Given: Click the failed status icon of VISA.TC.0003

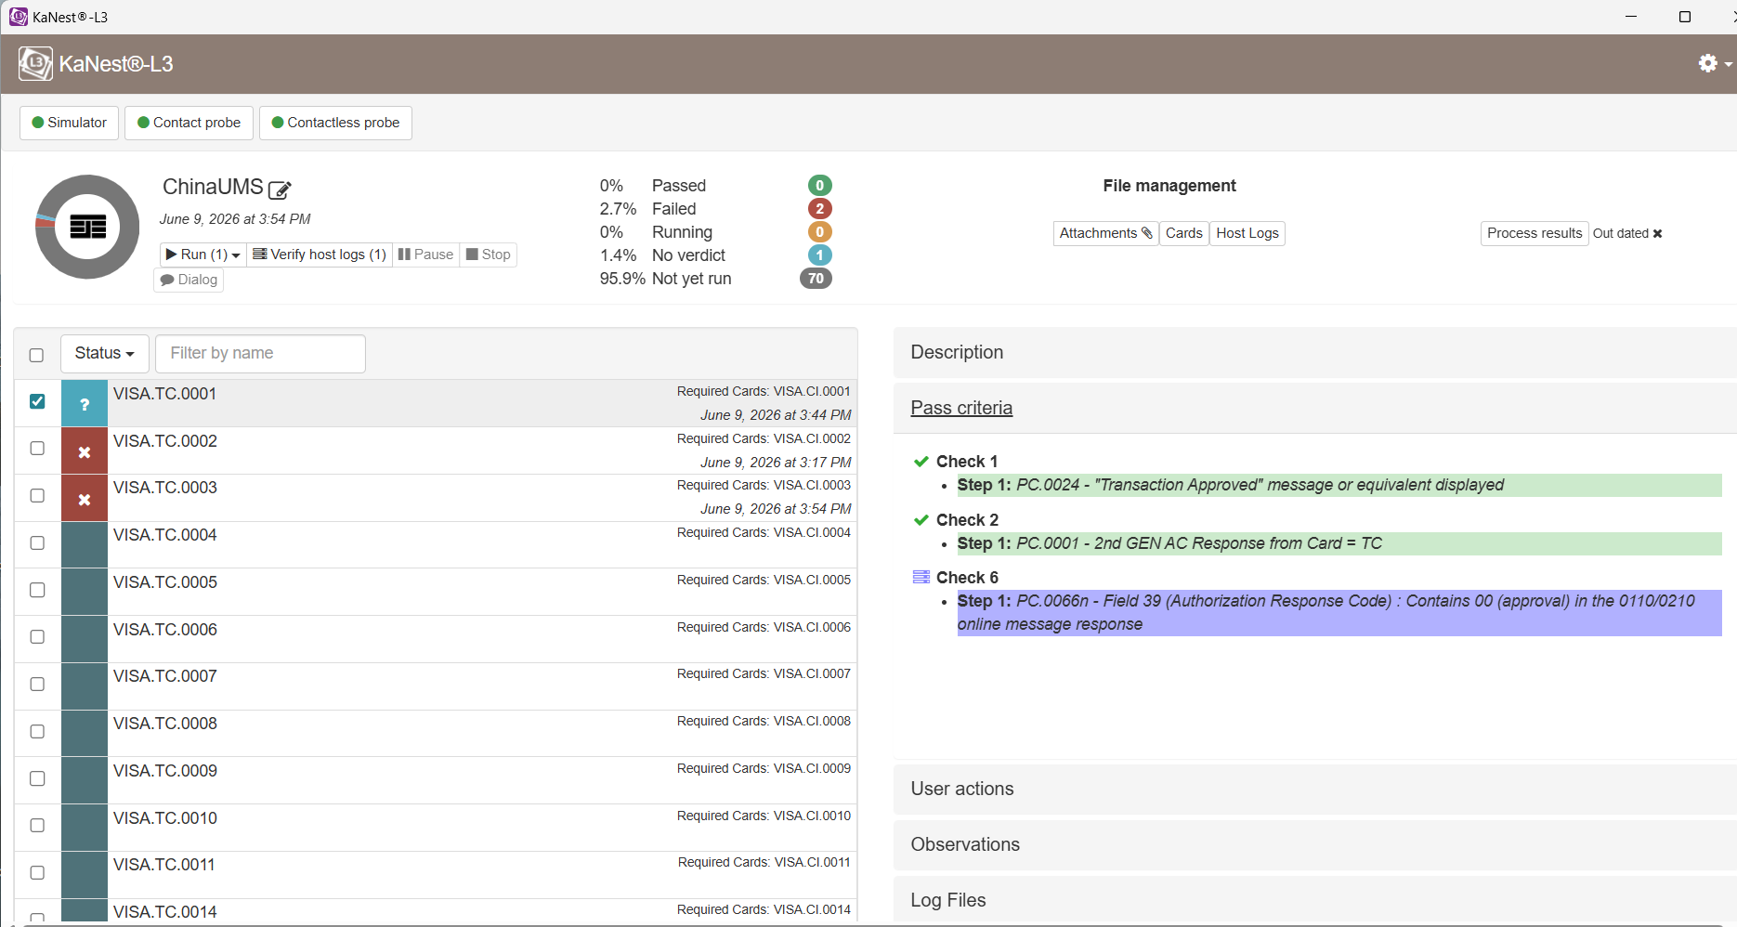Looking at the screenshot, I should [x=85, y=498].
